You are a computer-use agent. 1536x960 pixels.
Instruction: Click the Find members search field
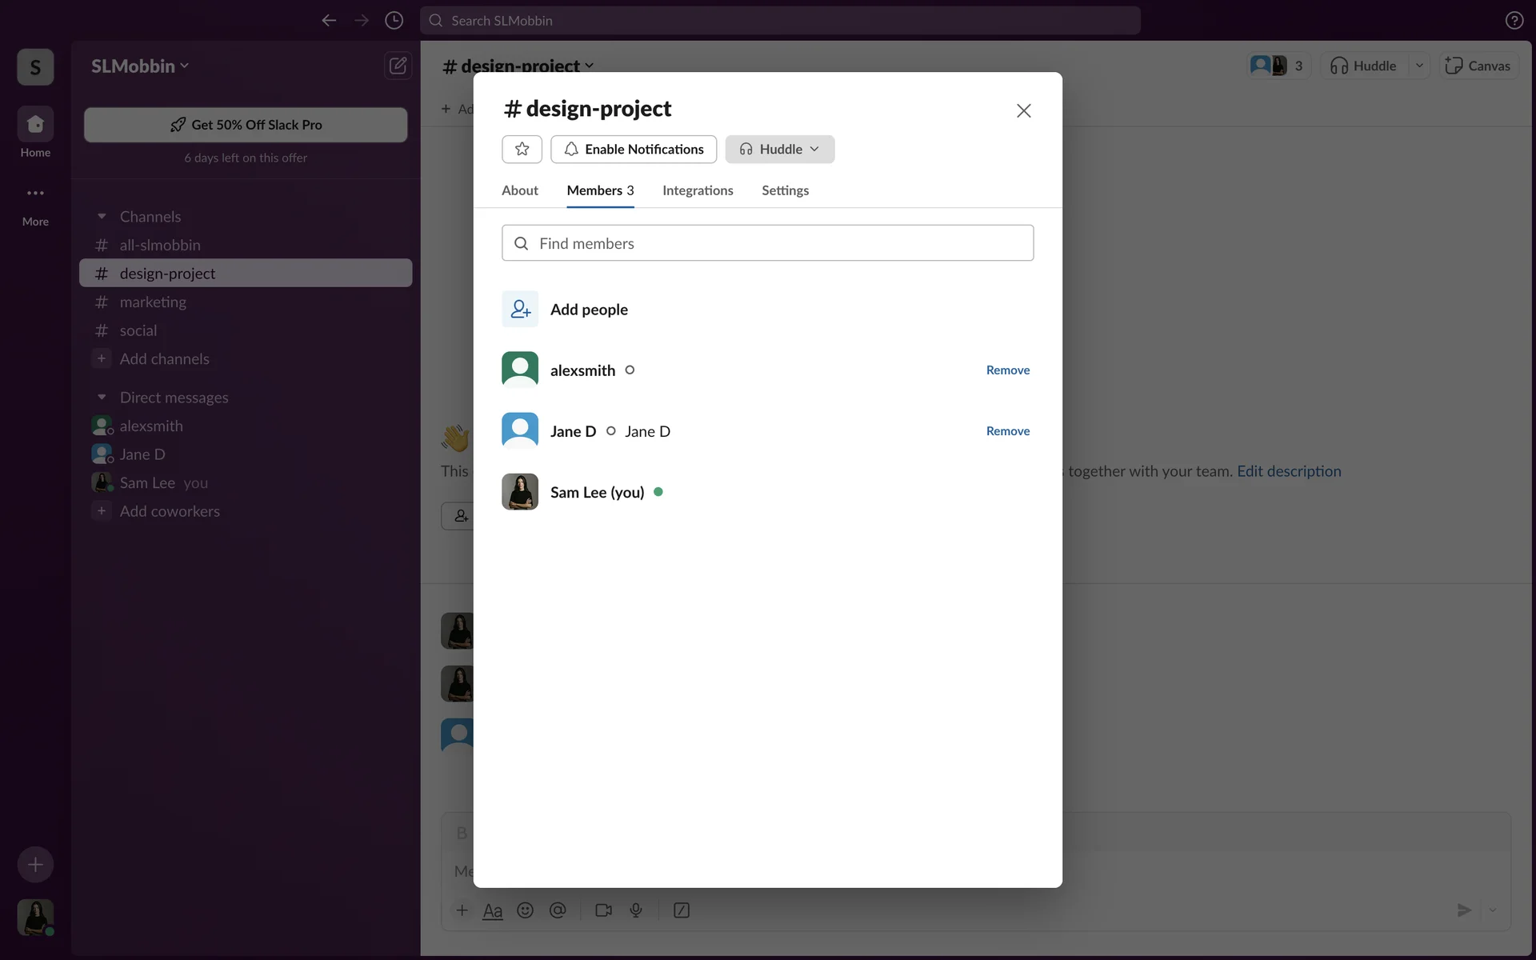coord(767,243)
